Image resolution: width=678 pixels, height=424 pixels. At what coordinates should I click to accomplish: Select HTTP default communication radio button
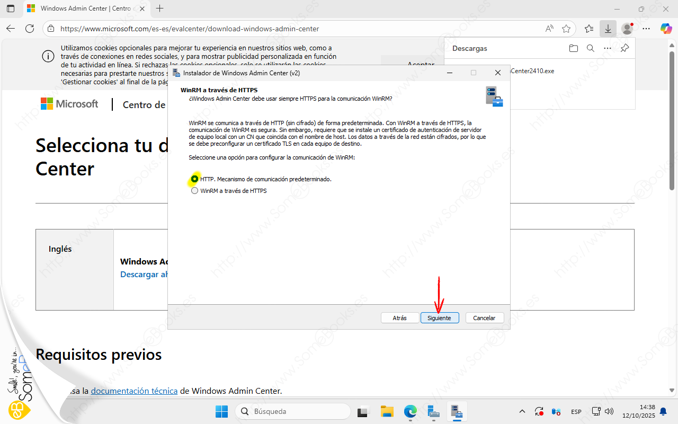click(x=195, y=179)
